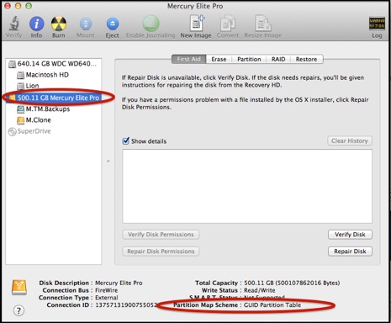Click the orange disk icon beside Disk Description
The width and height of the screenshot is (391, 323).
[x=19, y=288]
